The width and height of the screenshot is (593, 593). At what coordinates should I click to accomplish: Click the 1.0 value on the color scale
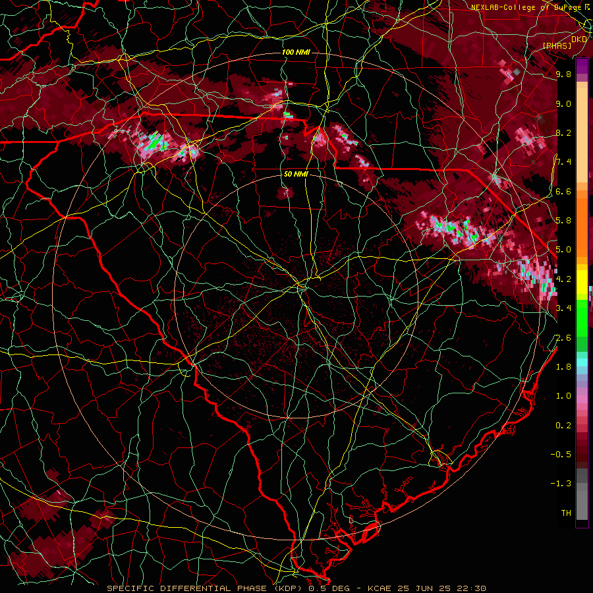563,396
